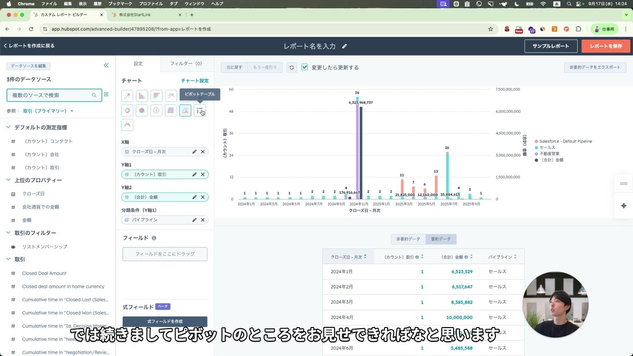Viewport: 633px width, 356px height.
Task: Select the pie chart type icon
Action: [142, 110]
